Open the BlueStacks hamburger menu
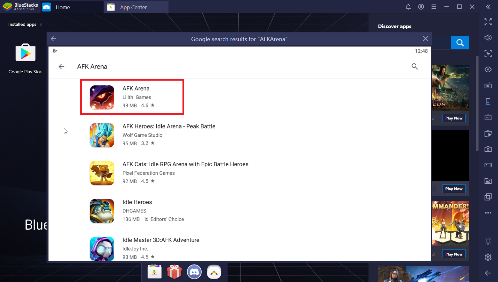 pyautogui.click(x=434, y=7)
